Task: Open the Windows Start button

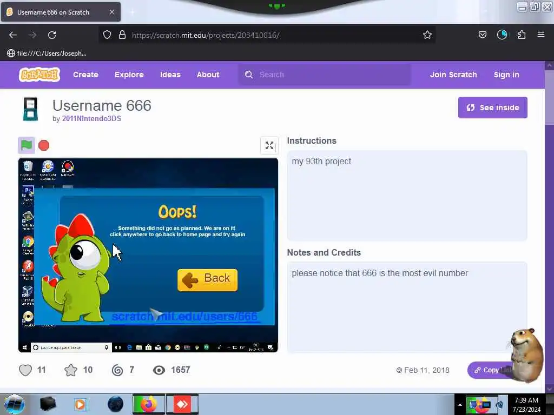Action: point(14,404)
